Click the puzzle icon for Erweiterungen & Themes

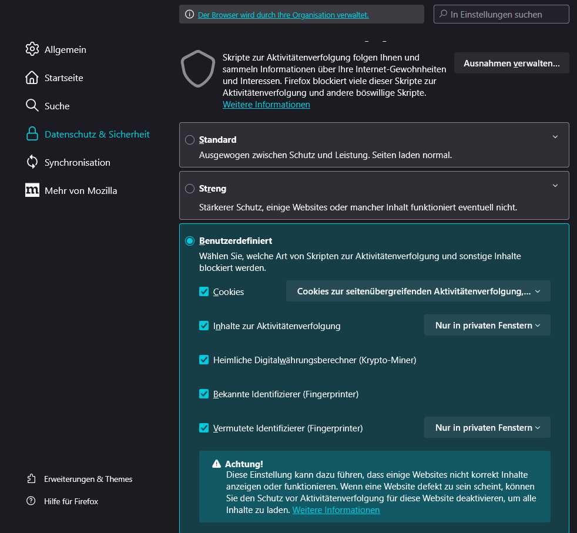click(31, 479)
